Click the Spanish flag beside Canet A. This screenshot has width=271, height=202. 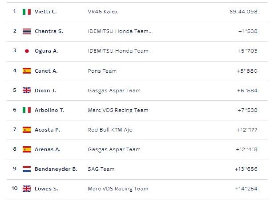(27, 70)
